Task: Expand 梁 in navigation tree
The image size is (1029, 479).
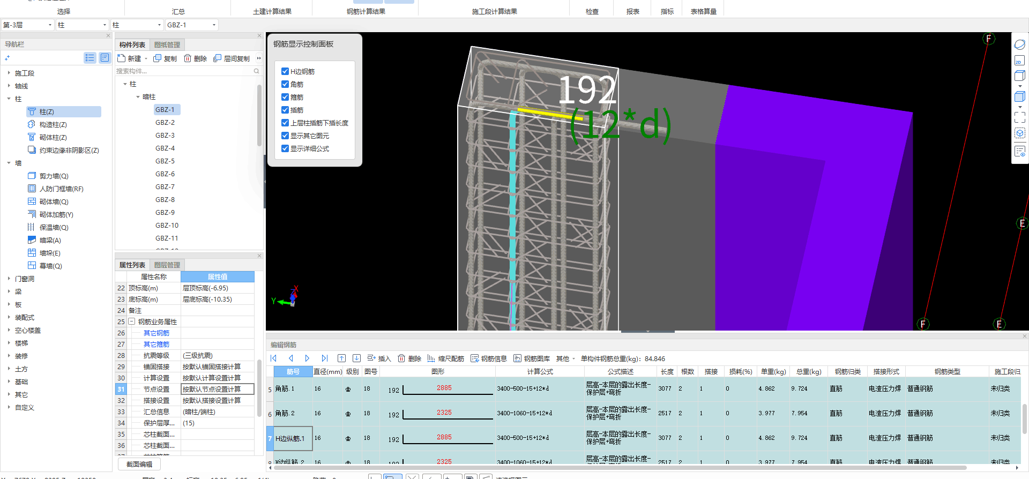Action: pyautogui.click(x=9, y=291)
